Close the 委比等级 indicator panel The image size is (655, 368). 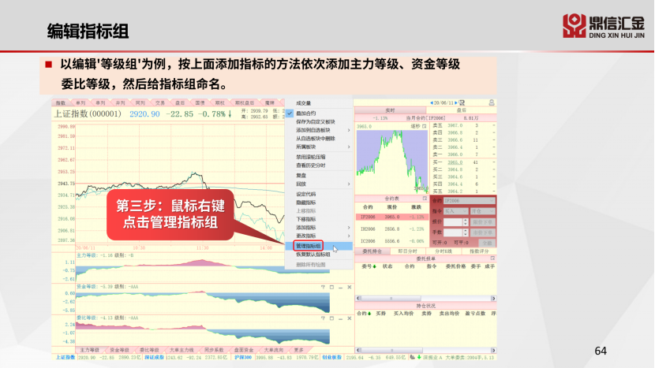pos(348,317)
